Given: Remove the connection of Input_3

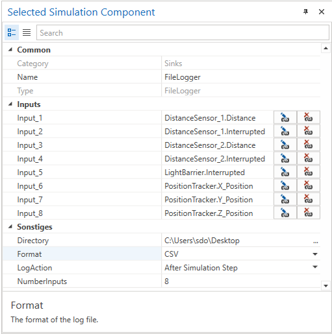Looking at the screenshot, I should tap(308, 145).
